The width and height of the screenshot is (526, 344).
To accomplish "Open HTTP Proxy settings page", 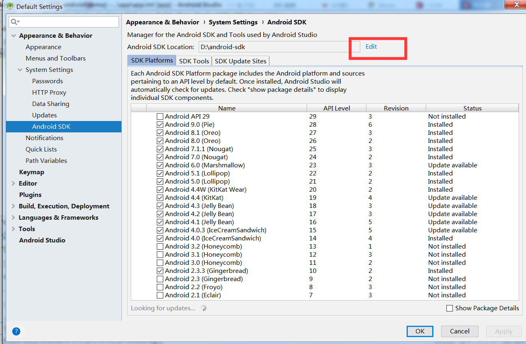I will click(x=49, y=93).
